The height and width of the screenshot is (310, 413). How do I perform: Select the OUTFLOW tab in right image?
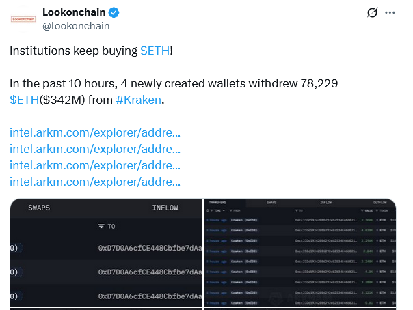[x=379, y=203]
